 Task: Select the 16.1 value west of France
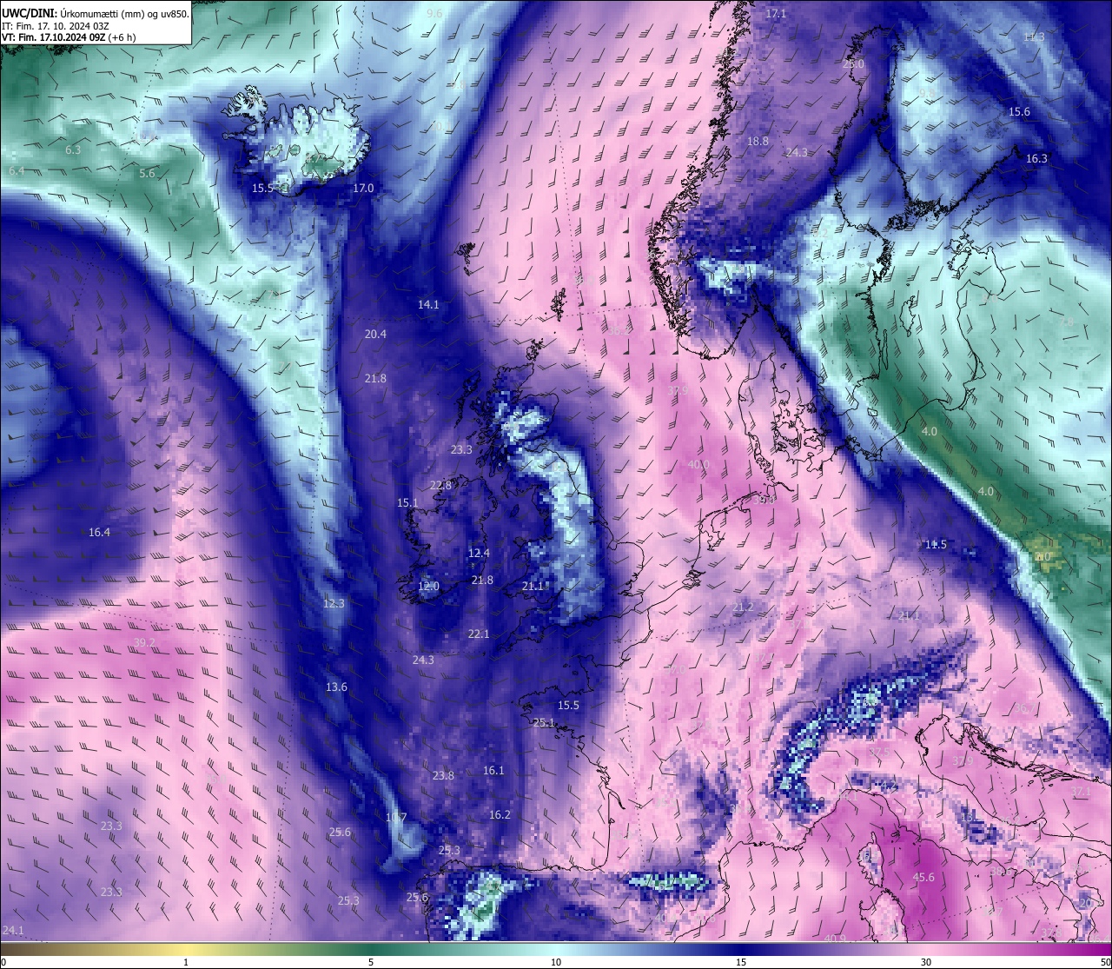pos(493,771)
